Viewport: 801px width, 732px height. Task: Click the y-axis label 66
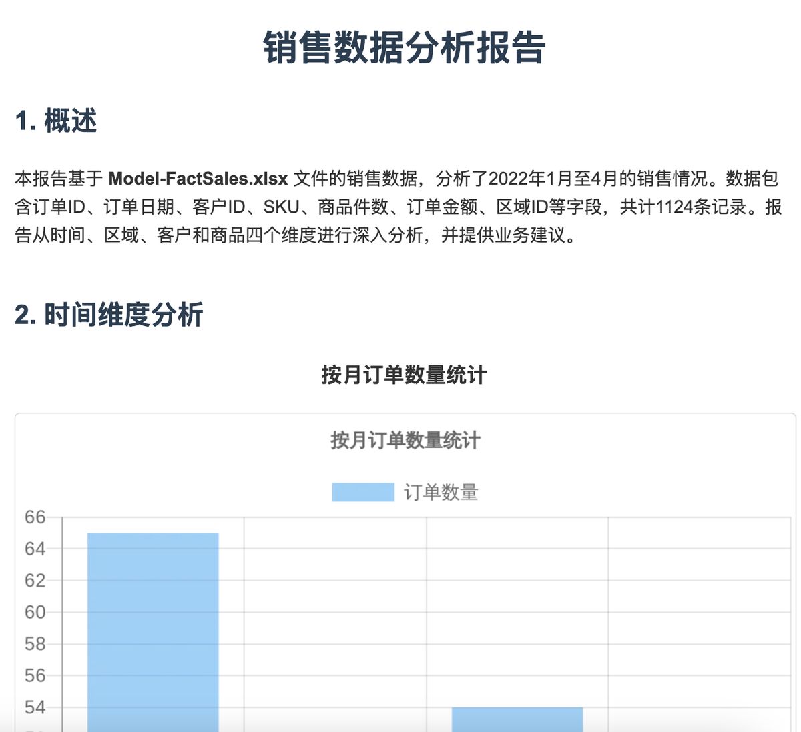tap(35, 517)
